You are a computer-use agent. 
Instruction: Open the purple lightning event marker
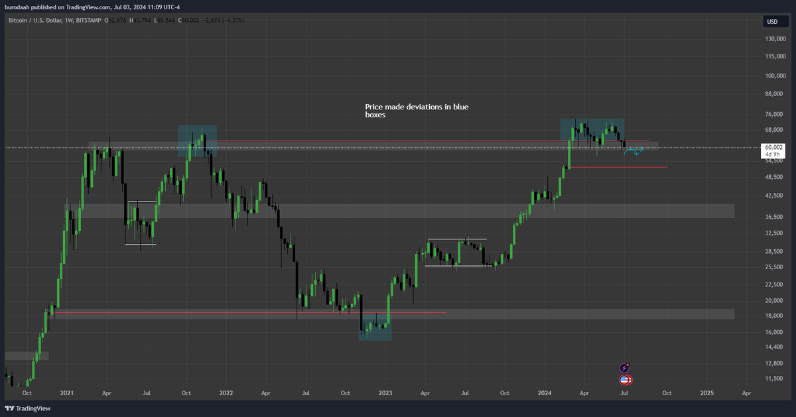coord(625,367)
